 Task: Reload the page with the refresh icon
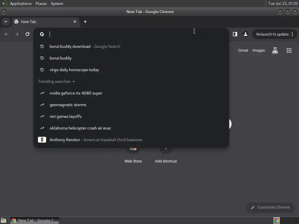click(27, 34)
